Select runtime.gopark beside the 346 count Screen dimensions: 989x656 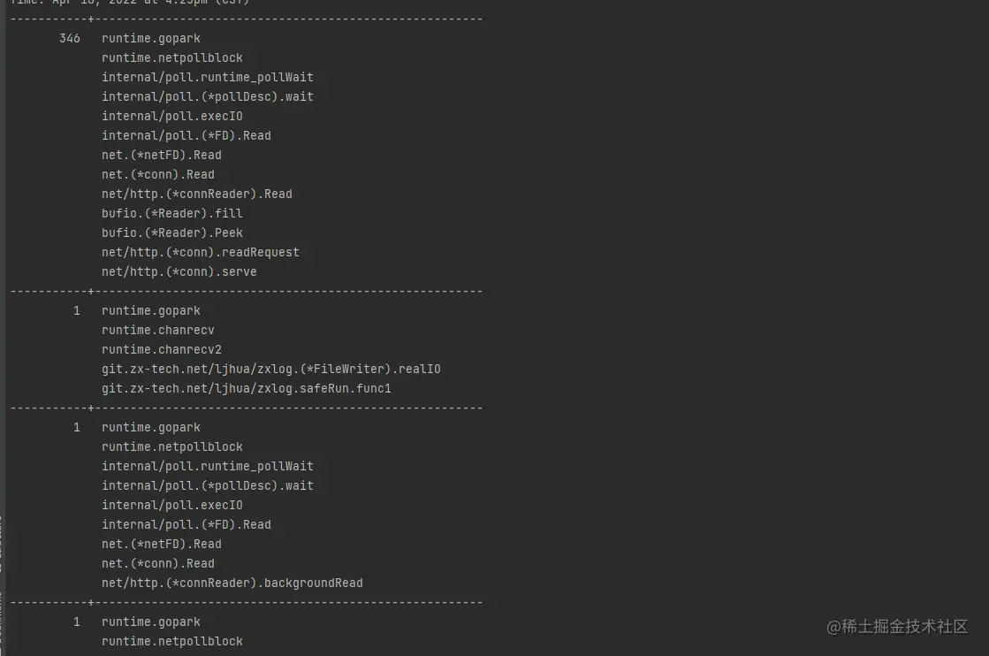[150, 39]
